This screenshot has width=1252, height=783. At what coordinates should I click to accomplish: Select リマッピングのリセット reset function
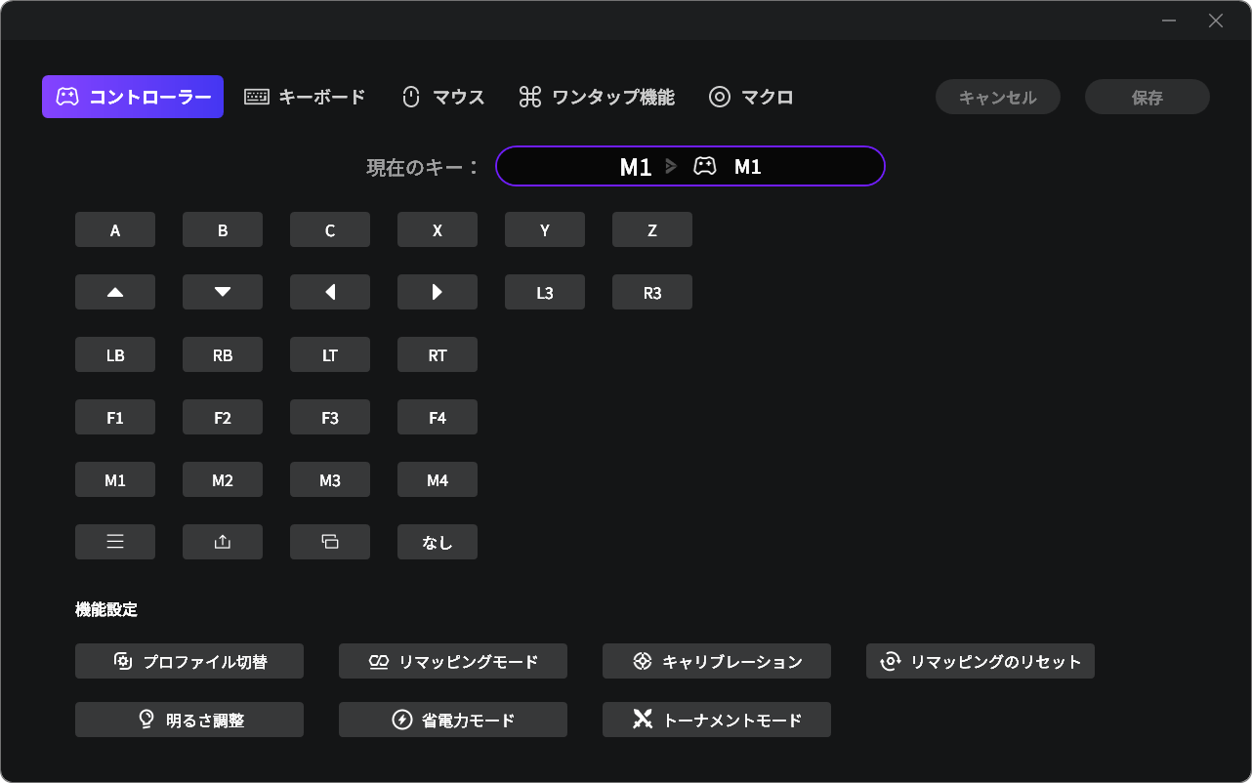(981, 661)
